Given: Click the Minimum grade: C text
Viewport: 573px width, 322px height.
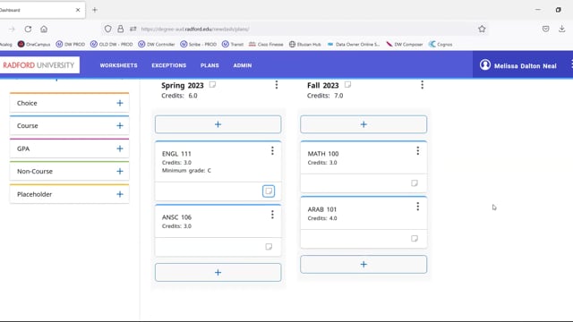Looking at the screenshot, I should (x=186, y=171).
